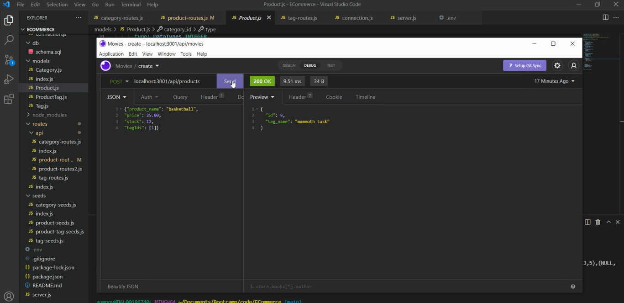Click the request URL input field
Screen dimensions: 624x303
click(173, 81)
